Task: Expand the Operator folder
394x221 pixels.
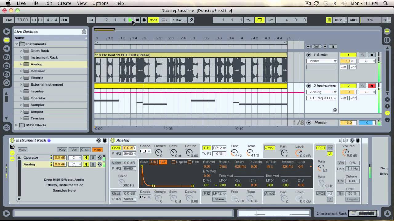Action: [21, 98]
